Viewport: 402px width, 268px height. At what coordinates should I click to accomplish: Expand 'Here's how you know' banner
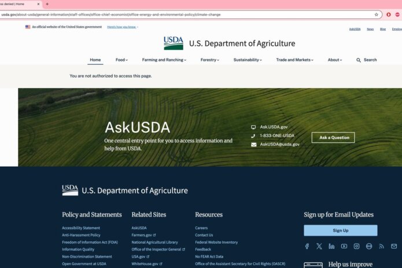[123, 27]
